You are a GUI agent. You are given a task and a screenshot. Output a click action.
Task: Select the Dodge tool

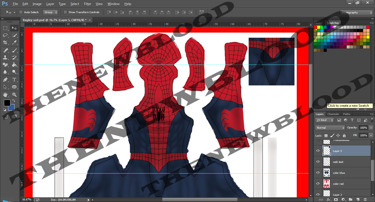coord(14,72)
